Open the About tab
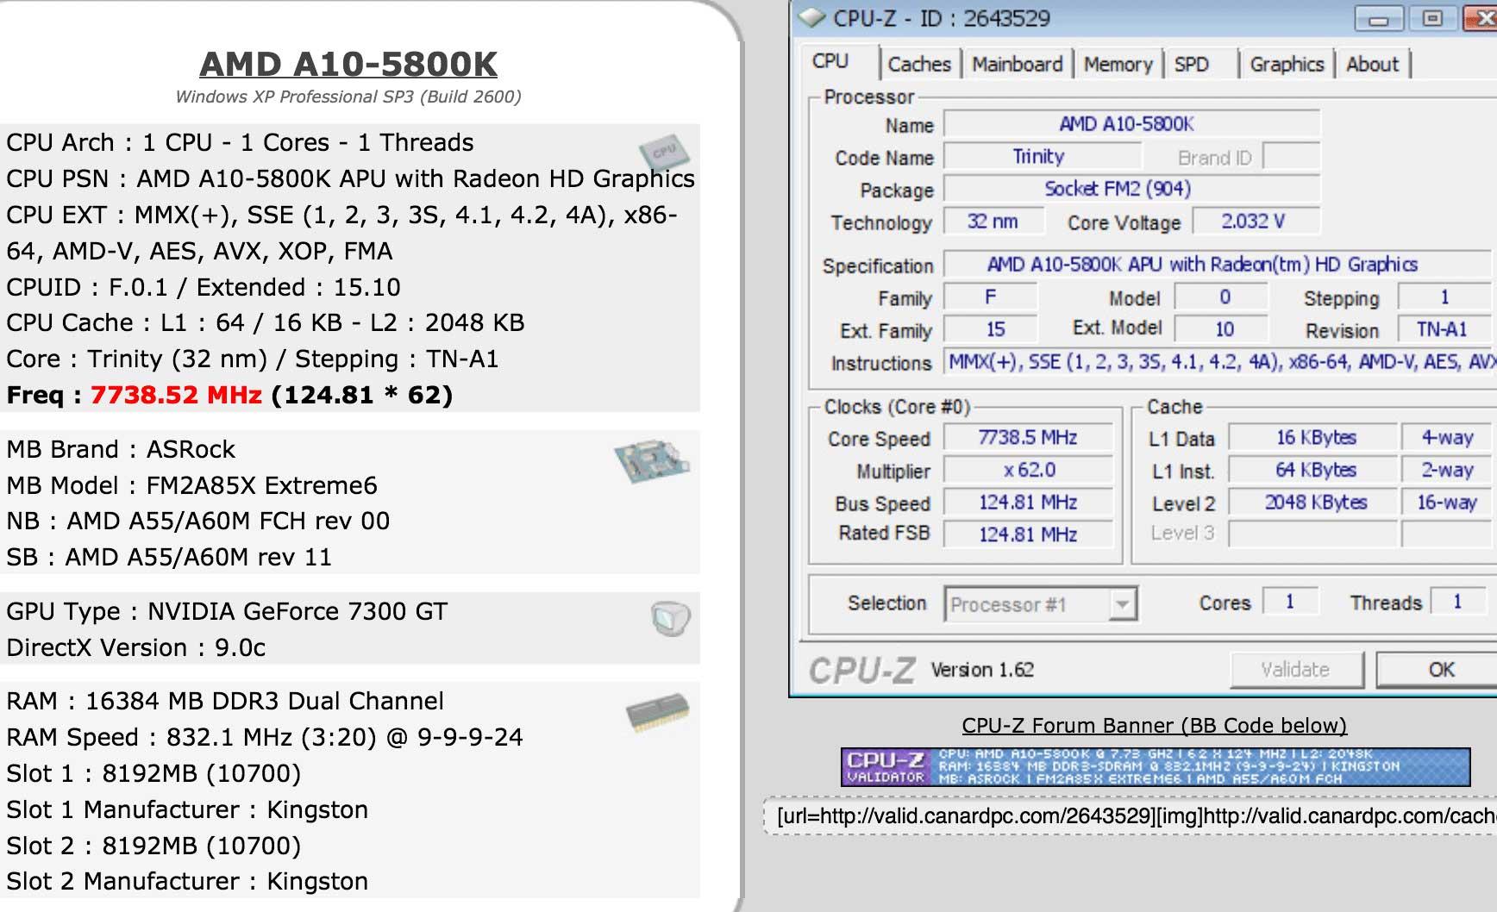 [1373, 65]
